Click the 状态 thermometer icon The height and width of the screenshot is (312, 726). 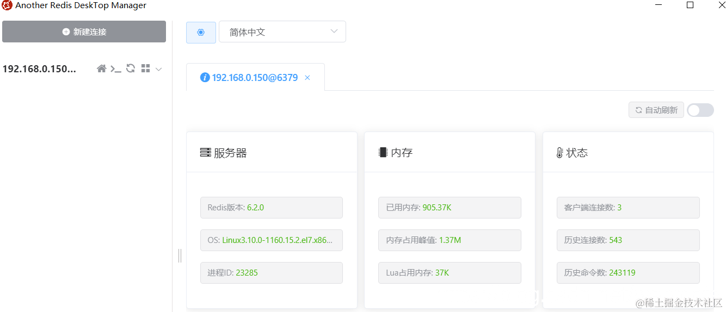[x=559, y=153]
